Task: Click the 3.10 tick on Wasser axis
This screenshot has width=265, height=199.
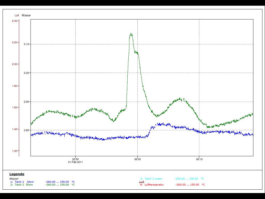Action: tap(27, 44)
